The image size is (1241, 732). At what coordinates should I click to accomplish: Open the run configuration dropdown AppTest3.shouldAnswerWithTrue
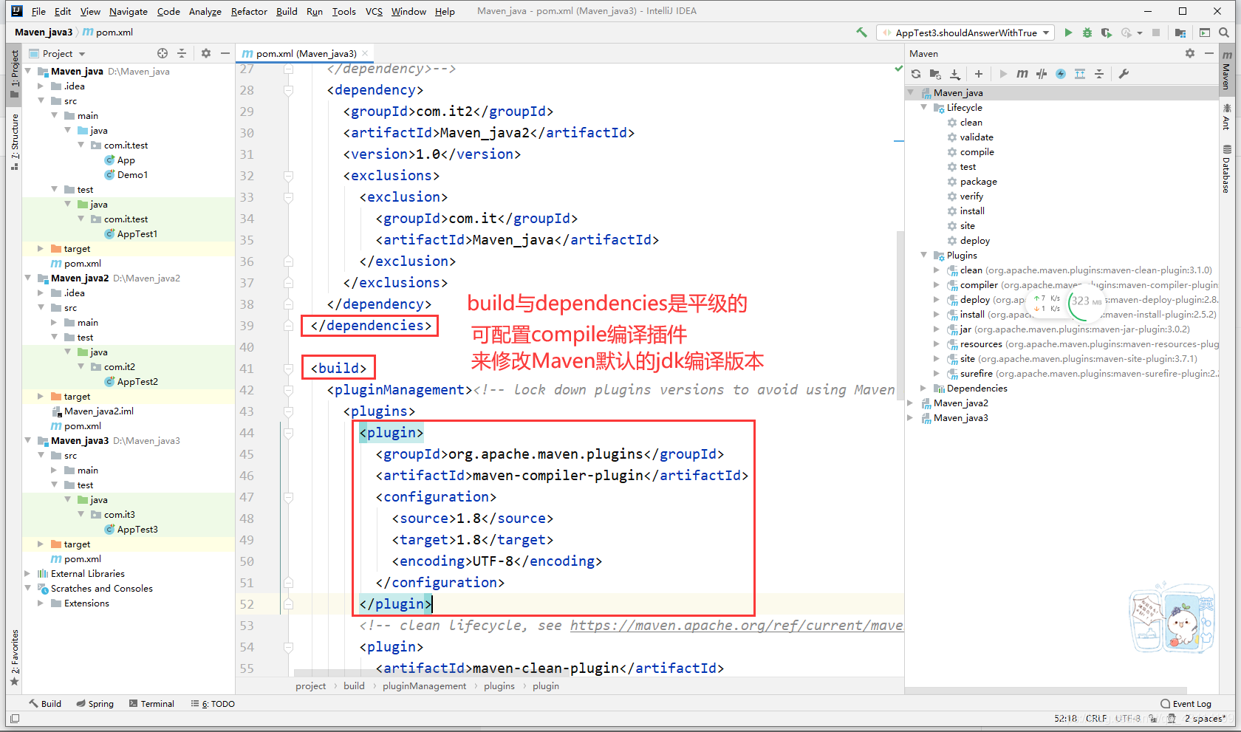tap(965, 33)
